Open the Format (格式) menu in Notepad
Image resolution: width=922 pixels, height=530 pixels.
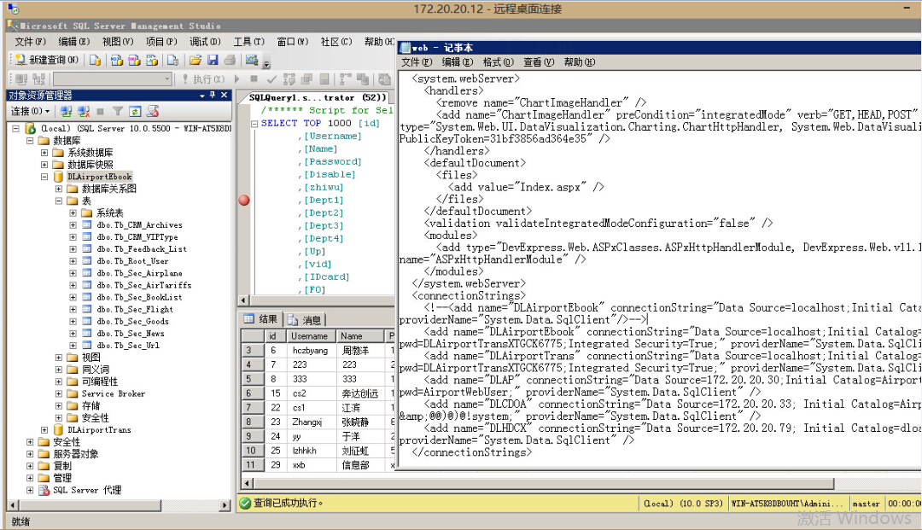tap(498, 62)
